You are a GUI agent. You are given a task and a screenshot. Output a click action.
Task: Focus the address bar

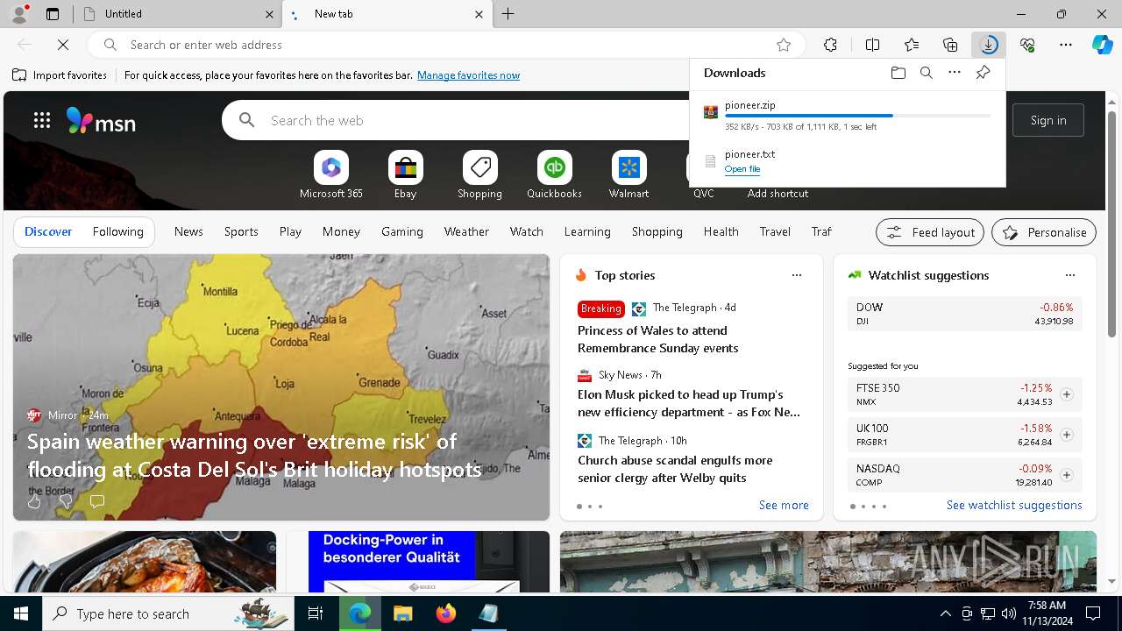click(447, 45)
